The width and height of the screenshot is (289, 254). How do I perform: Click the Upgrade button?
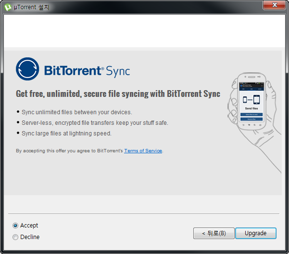coord(256,233)
